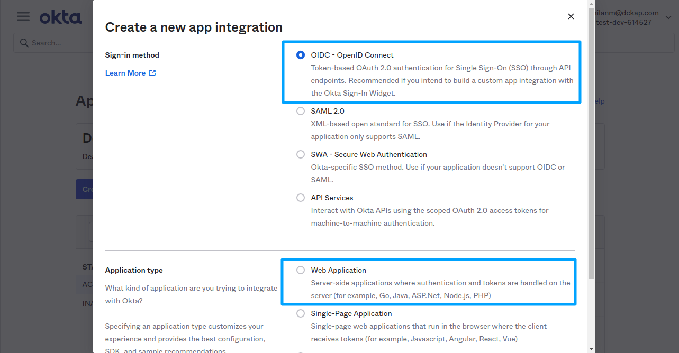679x353 pixels.
Task: Close the Create a new app integration dialog
Action: (571, 16)
